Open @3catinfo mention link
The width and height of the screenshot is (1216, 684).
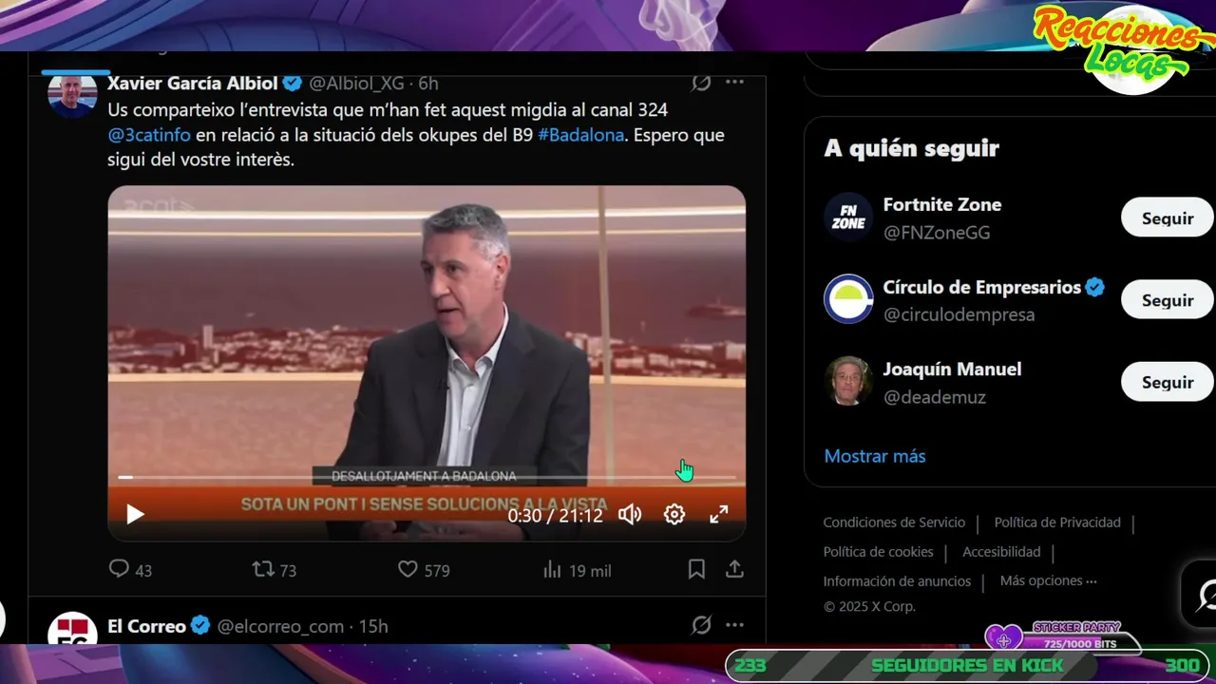pos(149,135)
